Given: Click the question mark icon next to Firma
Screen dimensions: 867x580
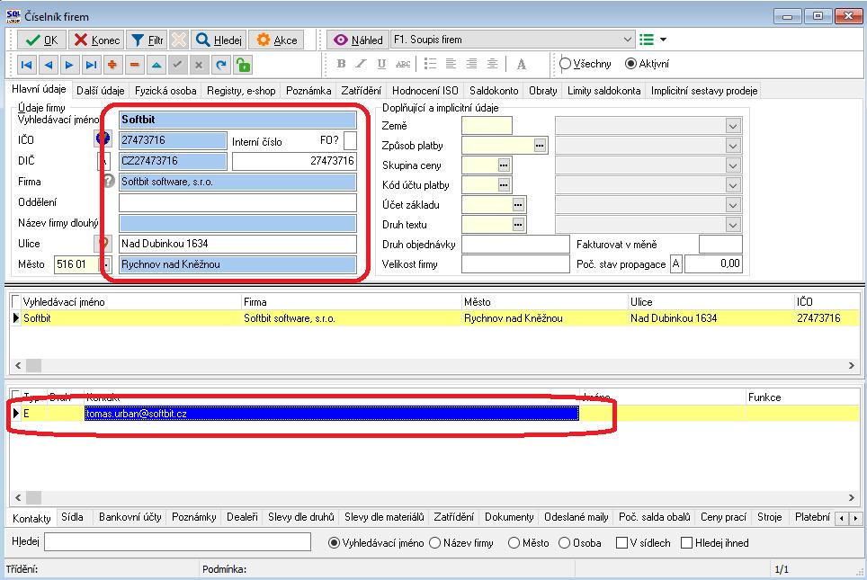Looking at the screenshot, I should (108, 181).
